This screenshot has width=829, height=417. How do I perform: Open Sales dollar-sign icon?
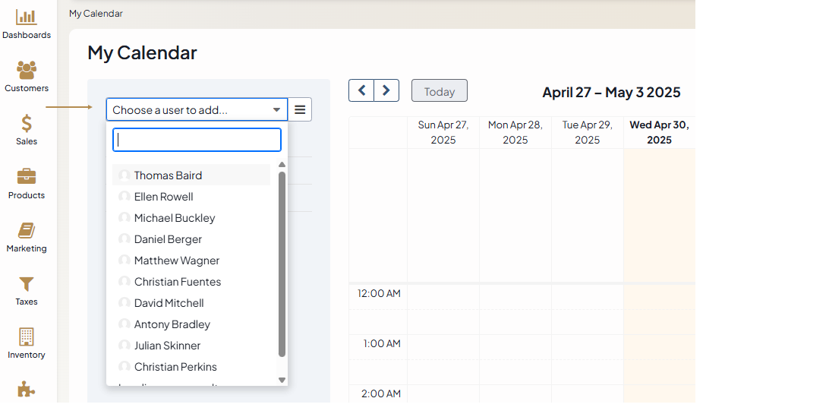(x=27, y=123)
